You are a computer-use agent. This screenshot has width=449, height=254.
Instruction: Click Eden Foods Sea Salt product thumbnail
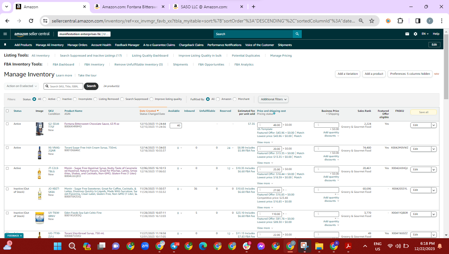pos(39,218)
